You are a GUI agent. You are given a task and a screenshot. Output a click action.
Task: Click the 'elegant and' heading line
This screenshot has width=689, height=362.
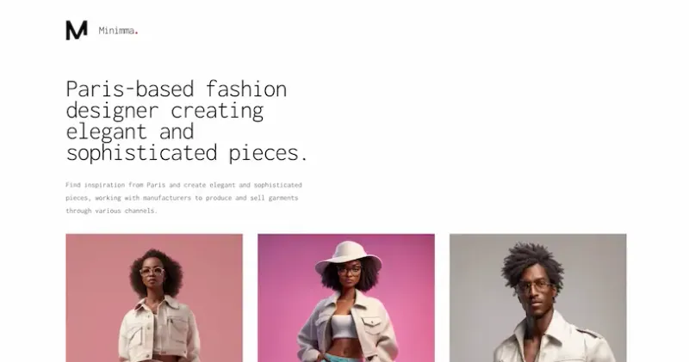click(130, 132)
